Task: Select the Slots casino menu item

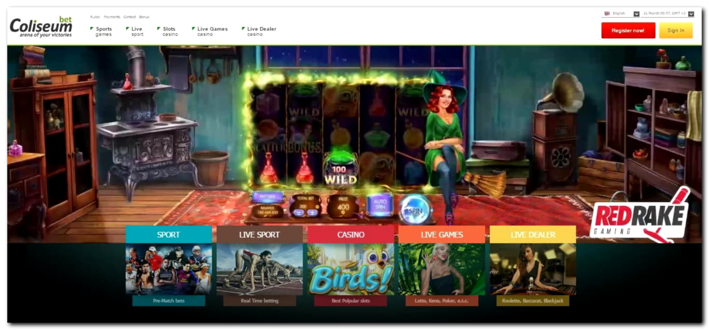Action: coord(170,32)
